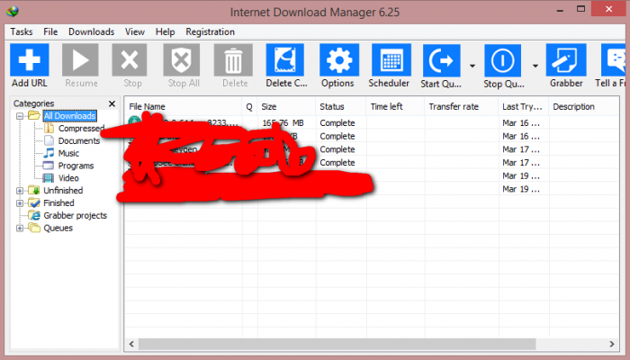
Task: Click the Programs window icon
Action: (49, 166)
